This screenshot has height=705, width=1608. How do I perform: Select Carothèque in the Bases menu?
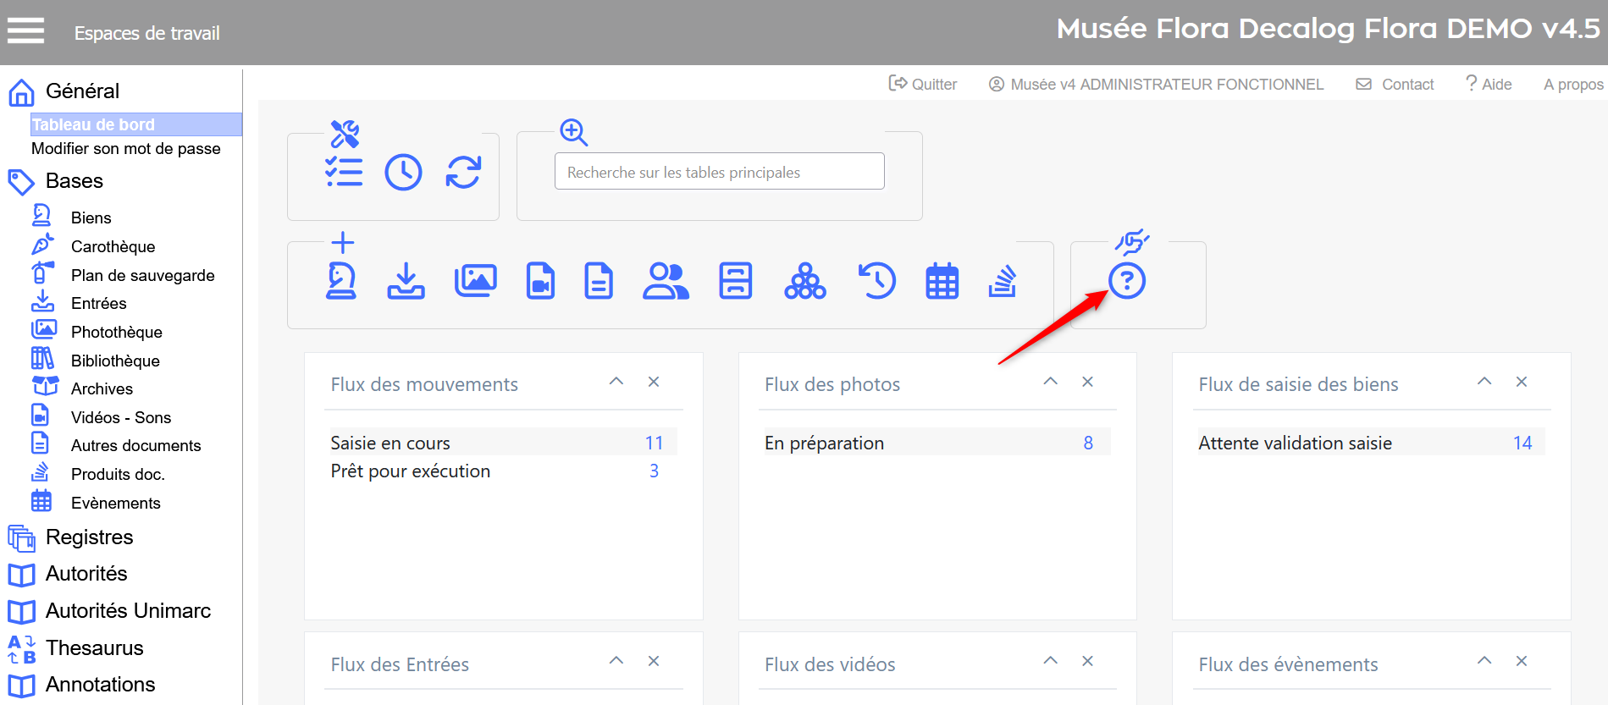113,246
